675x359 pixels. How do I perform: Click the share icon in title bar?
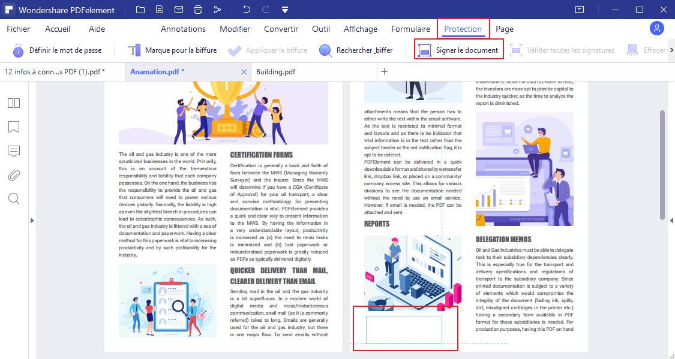click(x=217, y=10)
